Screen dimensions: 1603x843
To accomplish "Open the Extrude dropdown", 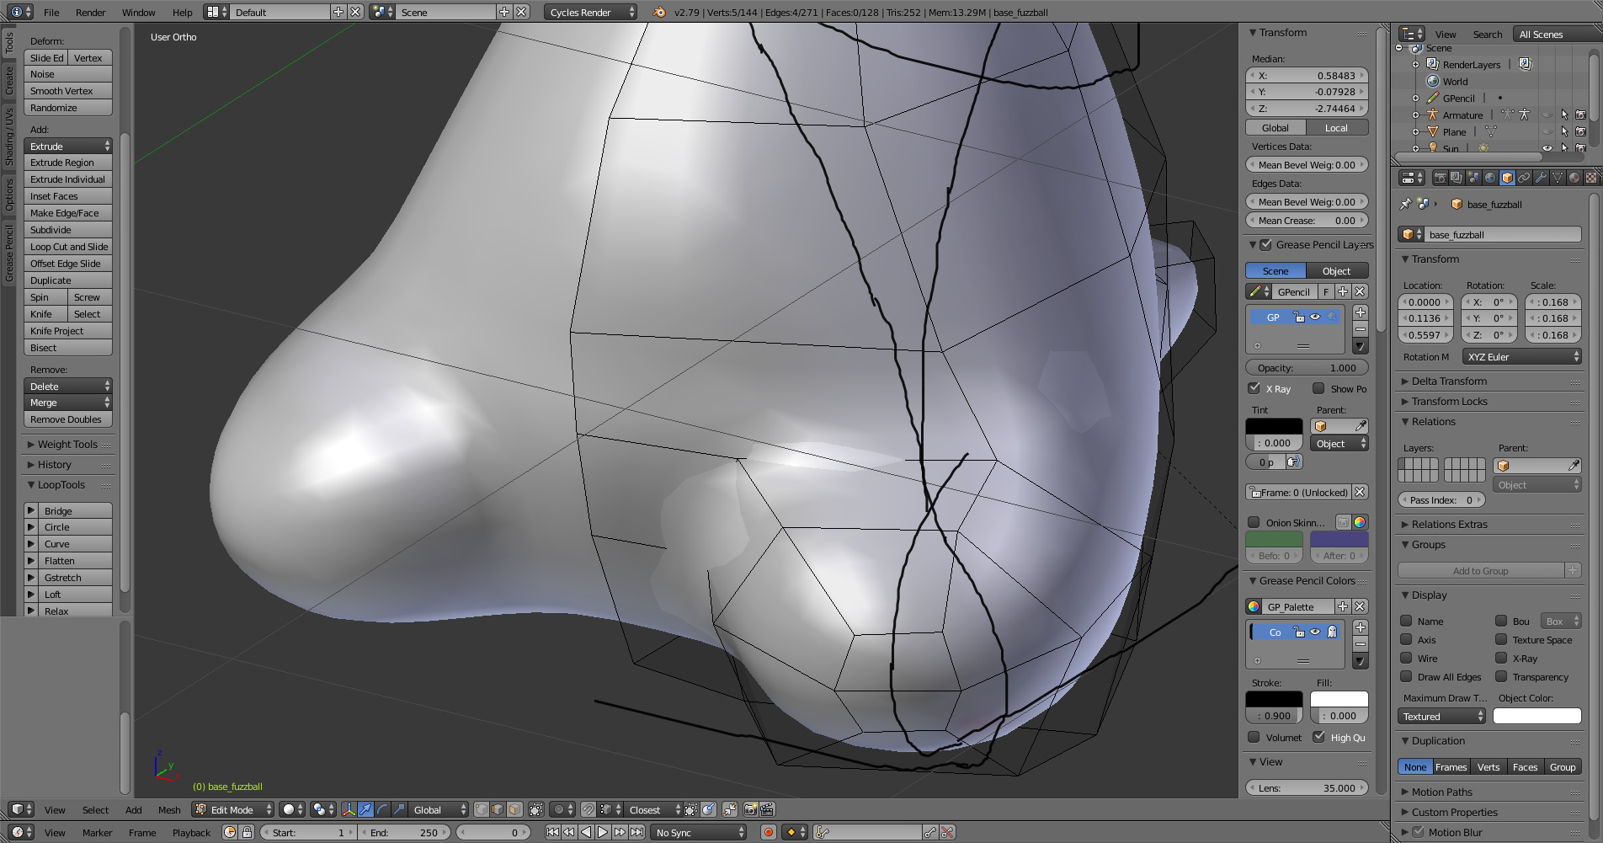I will 68,146.
